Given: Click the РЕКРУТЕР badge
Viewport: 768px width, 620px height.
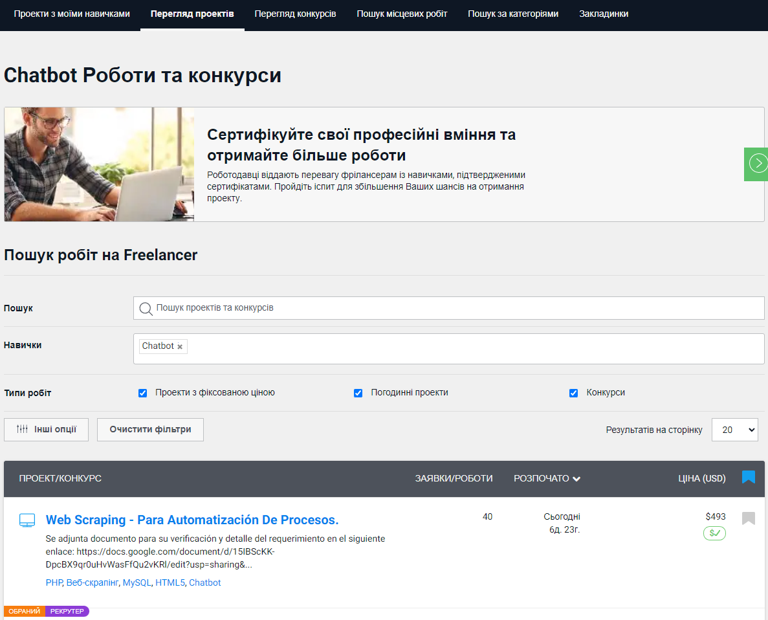Looking at the screenshot, I should pos(67,611).
